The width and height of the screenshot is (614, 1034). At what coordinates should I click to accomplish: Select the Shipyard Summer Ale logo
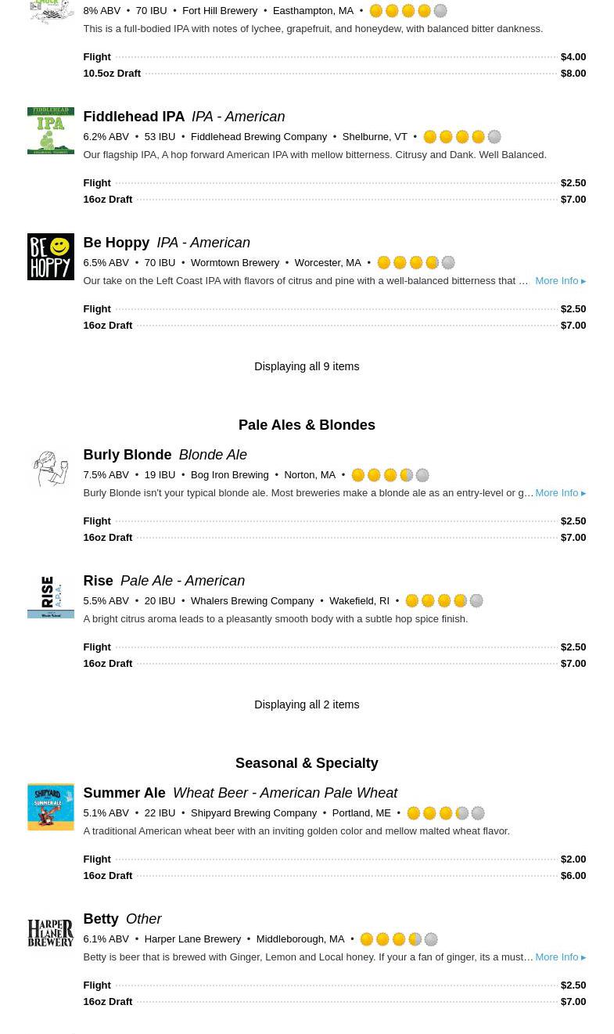(51, 807)
